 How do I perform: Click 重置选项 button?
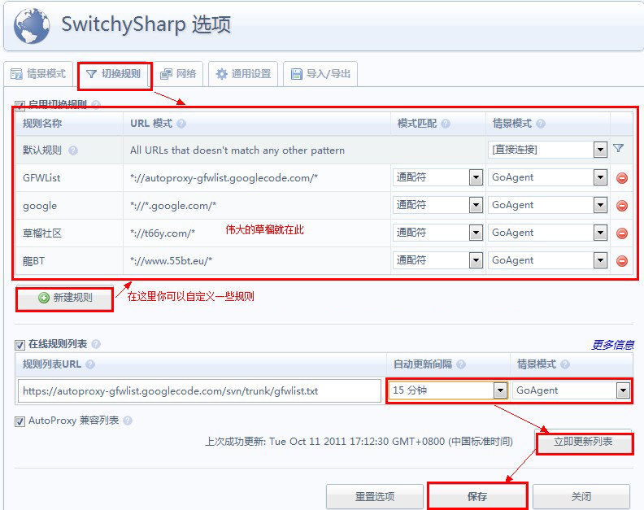pos(375,496)
